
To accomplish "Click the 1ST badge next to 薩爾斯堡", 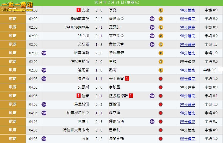I will click(x=152, y=122).
